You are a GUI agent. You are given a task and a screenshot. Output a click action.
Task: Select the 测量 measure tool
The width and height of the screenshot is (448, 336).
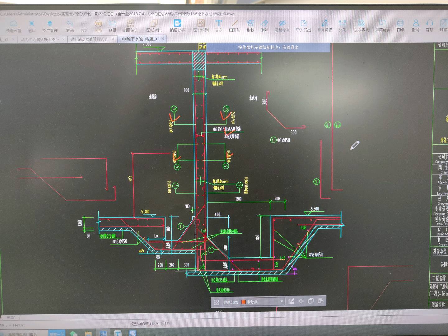coord(112,26)
